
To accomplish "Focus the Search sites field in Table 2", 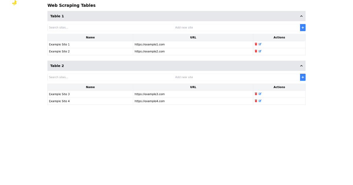I will pos(110,77).
